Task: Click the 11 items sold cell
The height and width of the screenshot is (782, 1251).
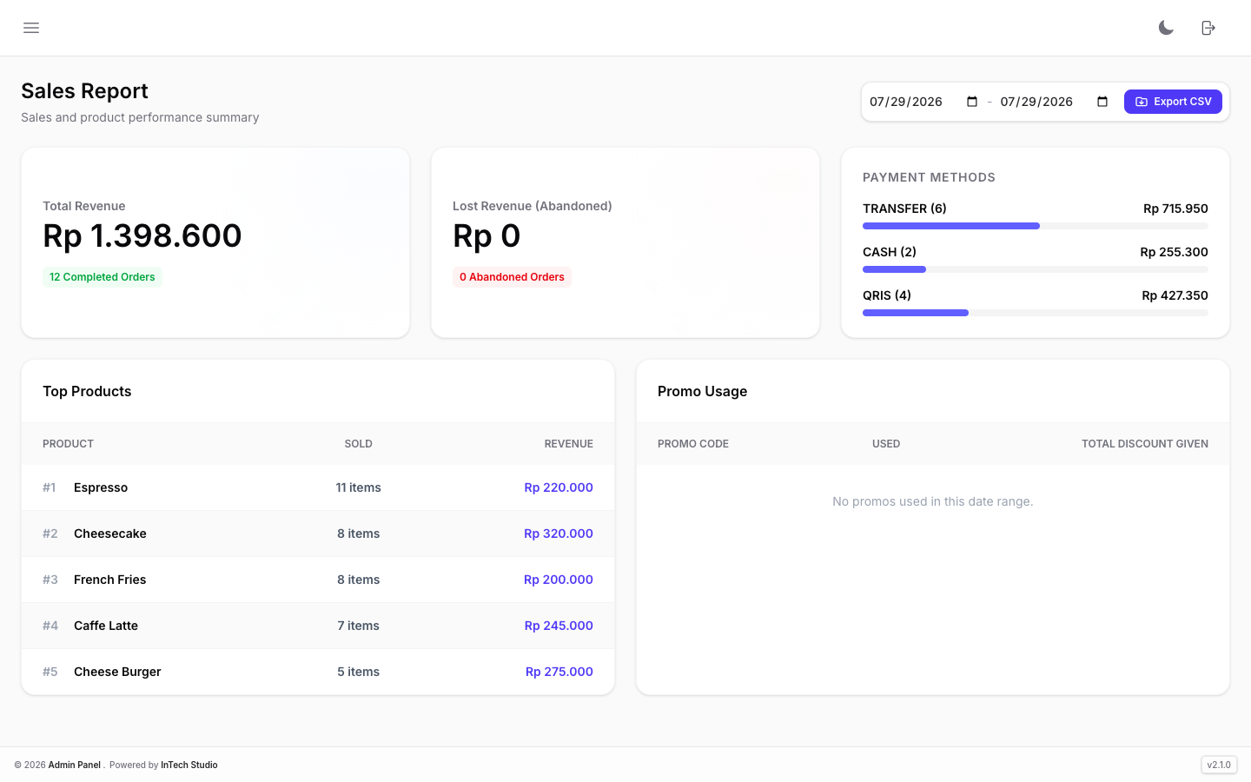Action: [x=359, y=487]
